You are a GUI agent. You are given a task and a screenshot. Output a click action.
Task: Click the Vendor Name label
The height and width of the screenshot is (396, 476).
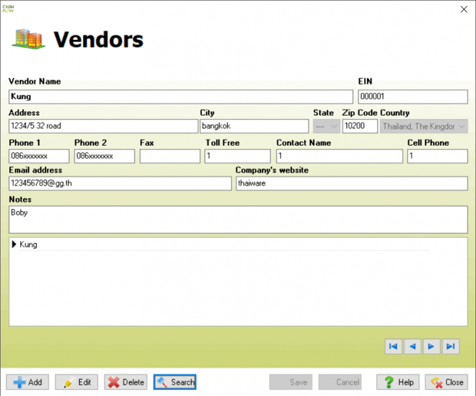[35, 81]
